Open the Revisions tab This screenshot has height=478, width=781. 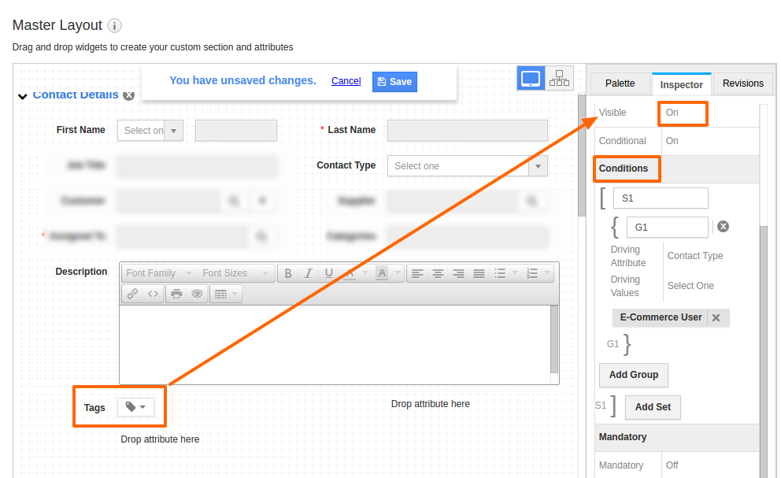point(742,83)
